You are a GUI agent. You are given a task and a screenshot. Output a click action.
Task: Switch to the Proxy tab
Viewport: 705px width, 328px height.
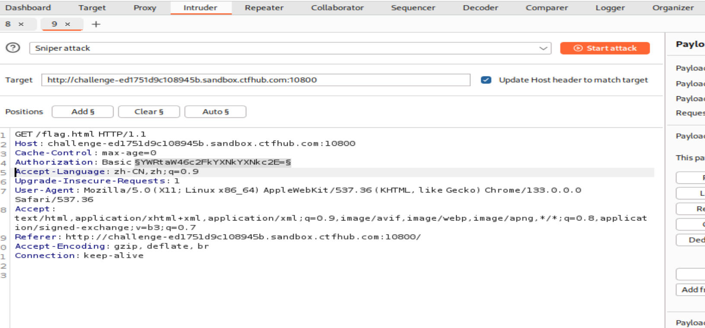coord(145,8)
